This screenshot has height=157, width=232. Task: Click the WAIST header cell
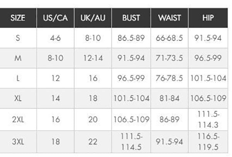170,18
